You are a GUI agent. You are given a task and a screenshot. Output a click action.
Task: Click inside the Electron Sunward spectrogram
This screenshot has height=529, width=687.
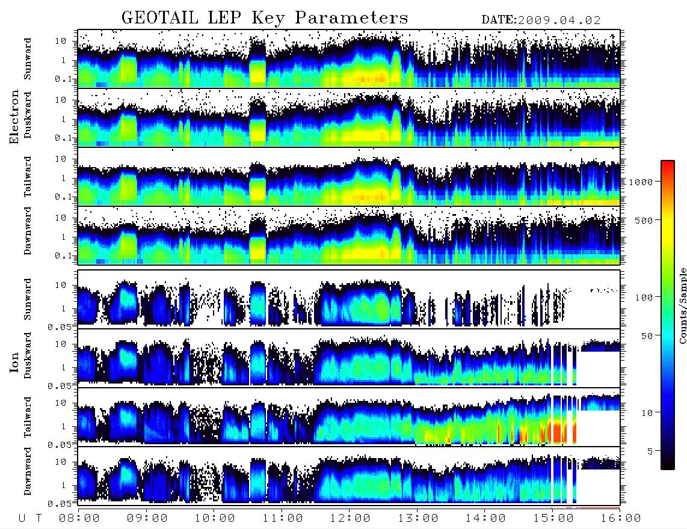tap(349, 58)
